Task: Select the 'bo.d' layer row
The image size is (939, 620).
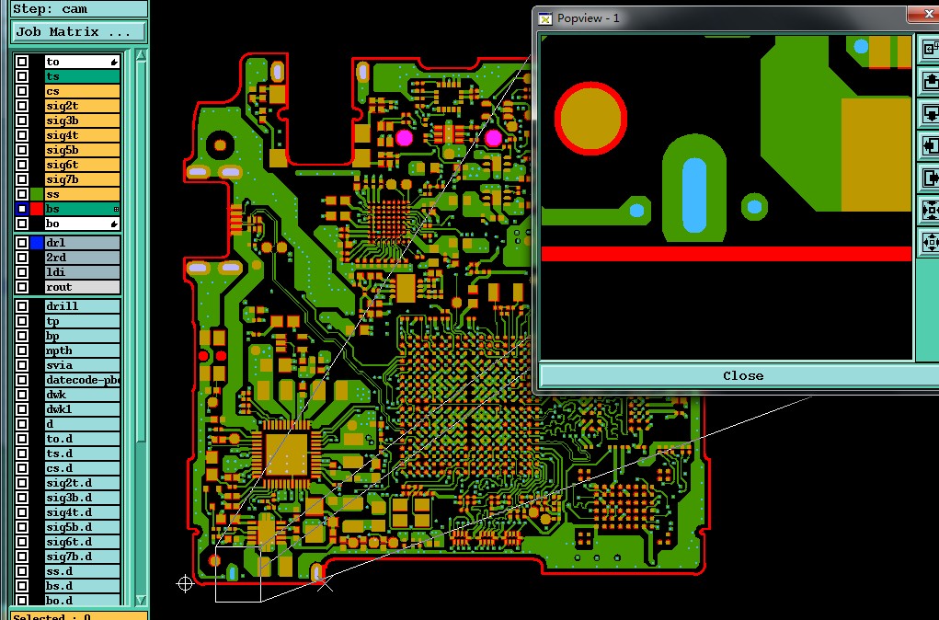Action: pyautogui.click(x=83, y=601)
